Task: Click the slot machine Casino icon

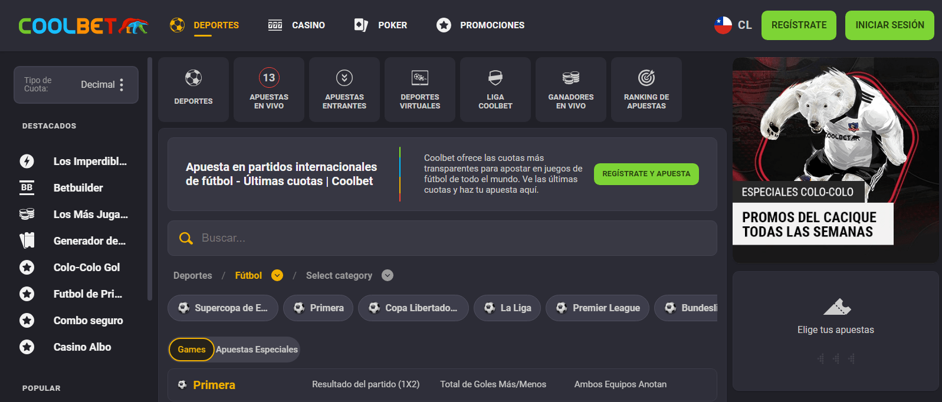Action: click(x=275, y=25)
